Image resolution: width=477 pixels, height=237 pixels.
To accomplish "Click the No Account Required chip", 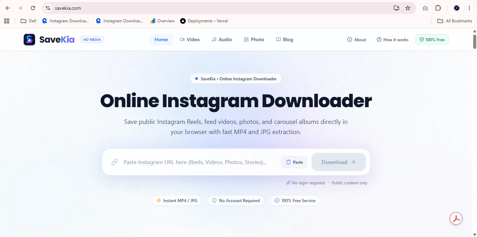I will pyautogui.click(x=236, y=201).
